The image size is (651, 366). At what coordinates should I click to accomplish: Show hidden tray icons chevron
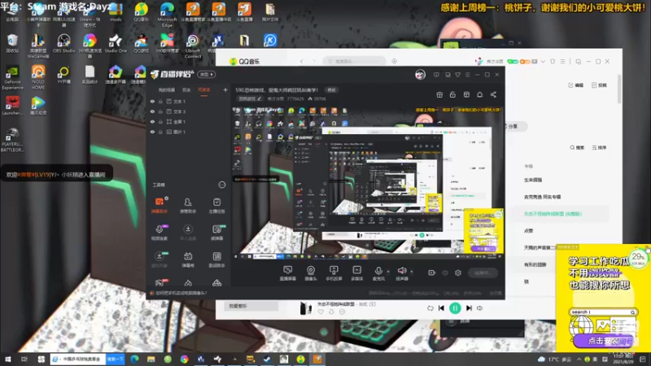pyautogui.click(x=579, y=359)
